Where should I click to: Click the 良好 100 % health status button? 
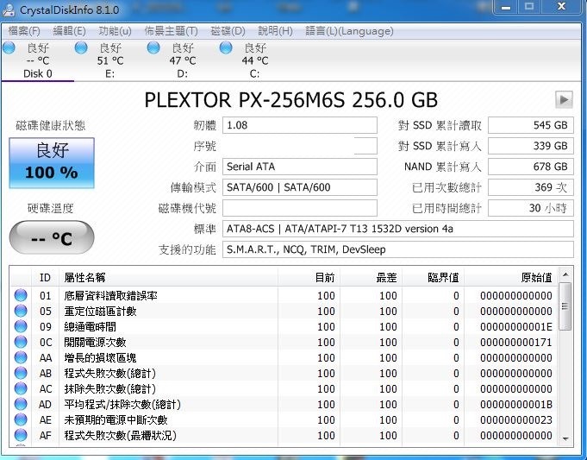52,163
